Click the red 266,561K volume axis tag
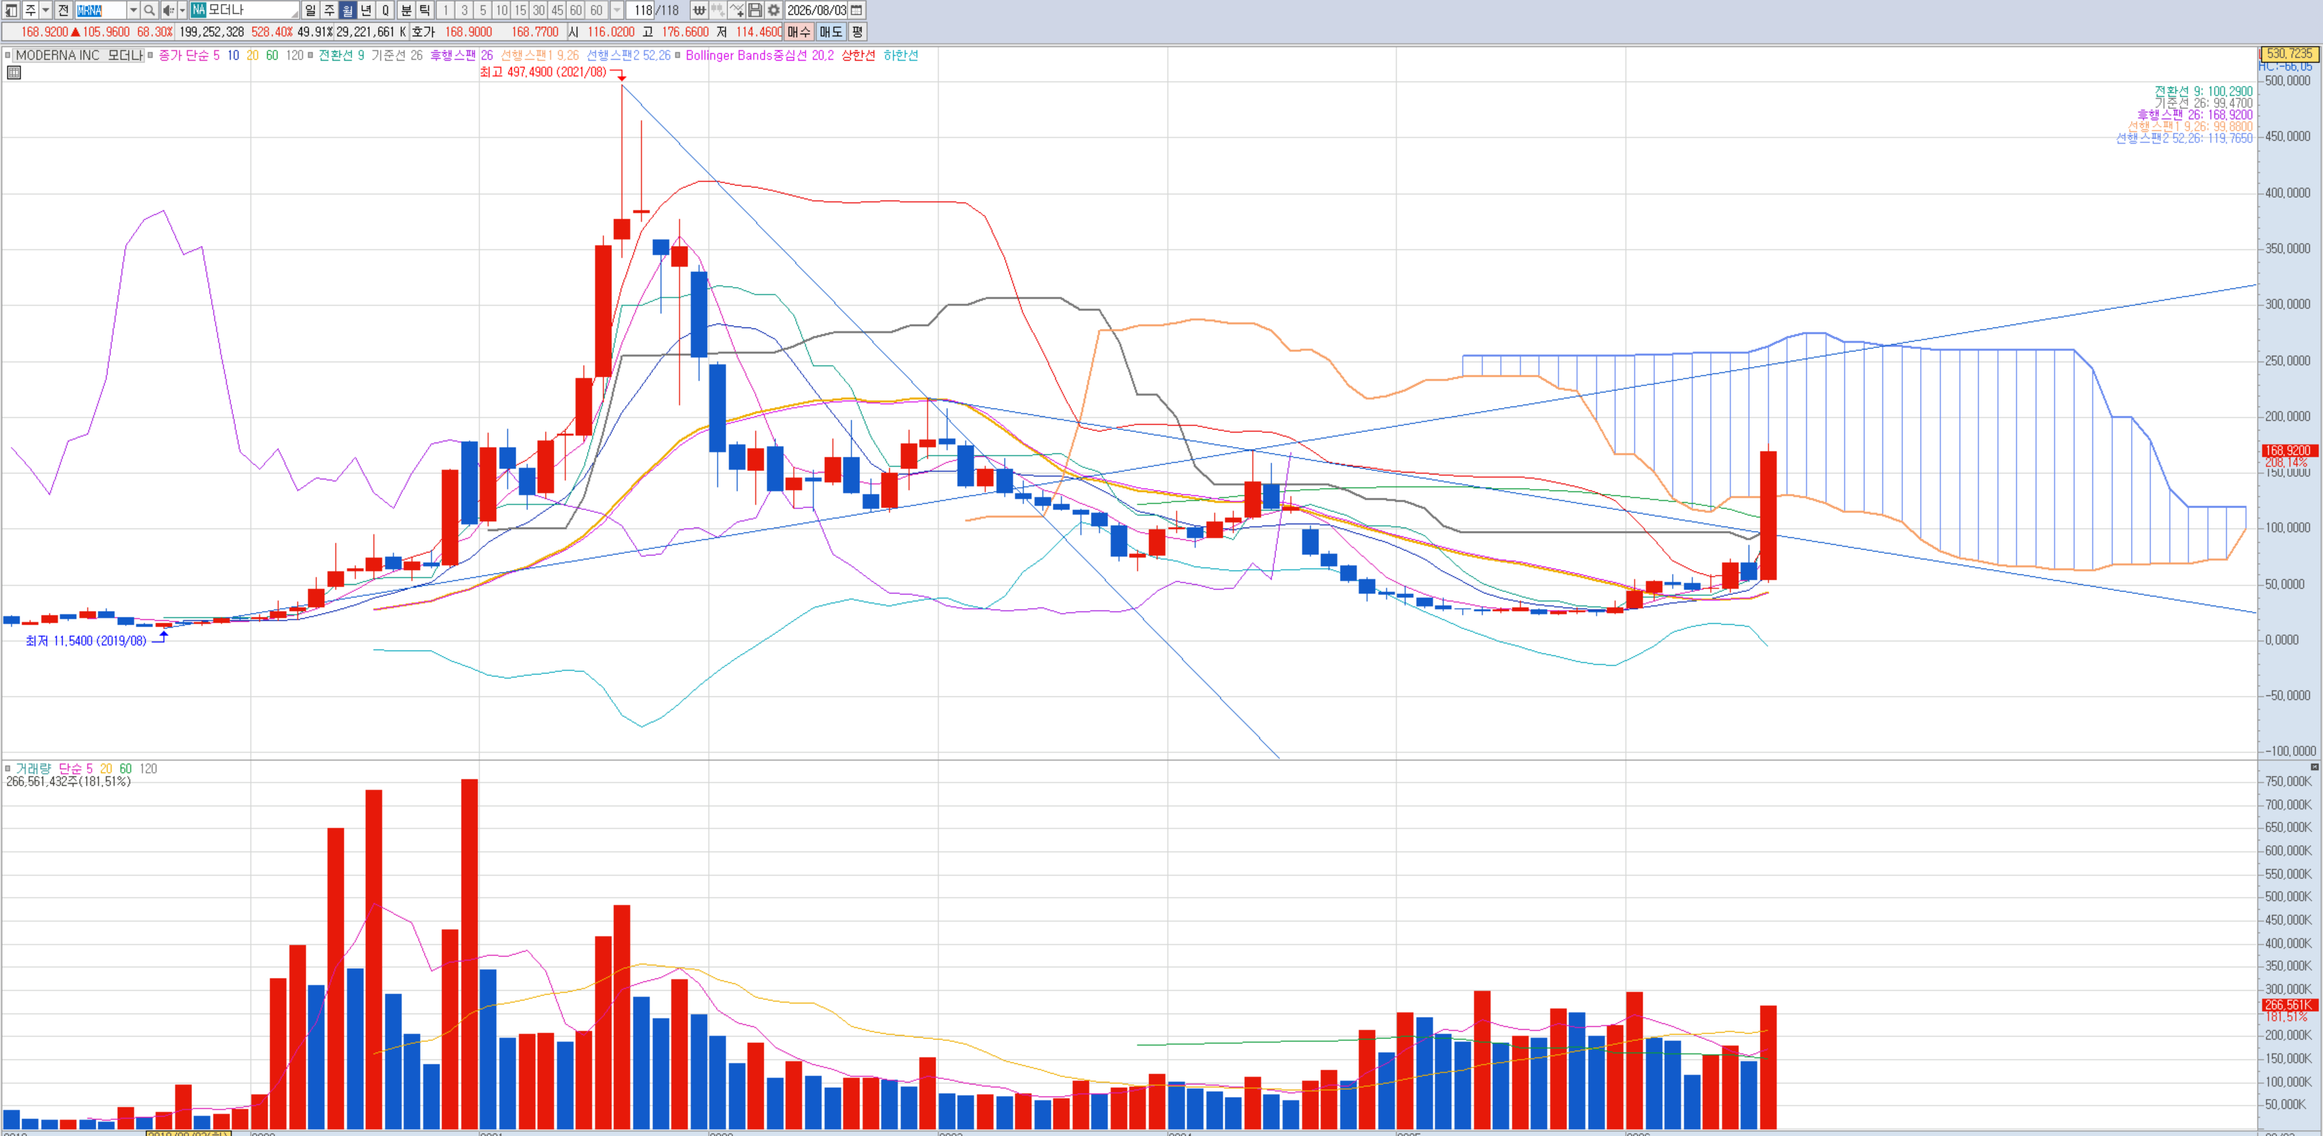The height and width of the screenshot is (1136, 2323). (x=2288, y=1005)
